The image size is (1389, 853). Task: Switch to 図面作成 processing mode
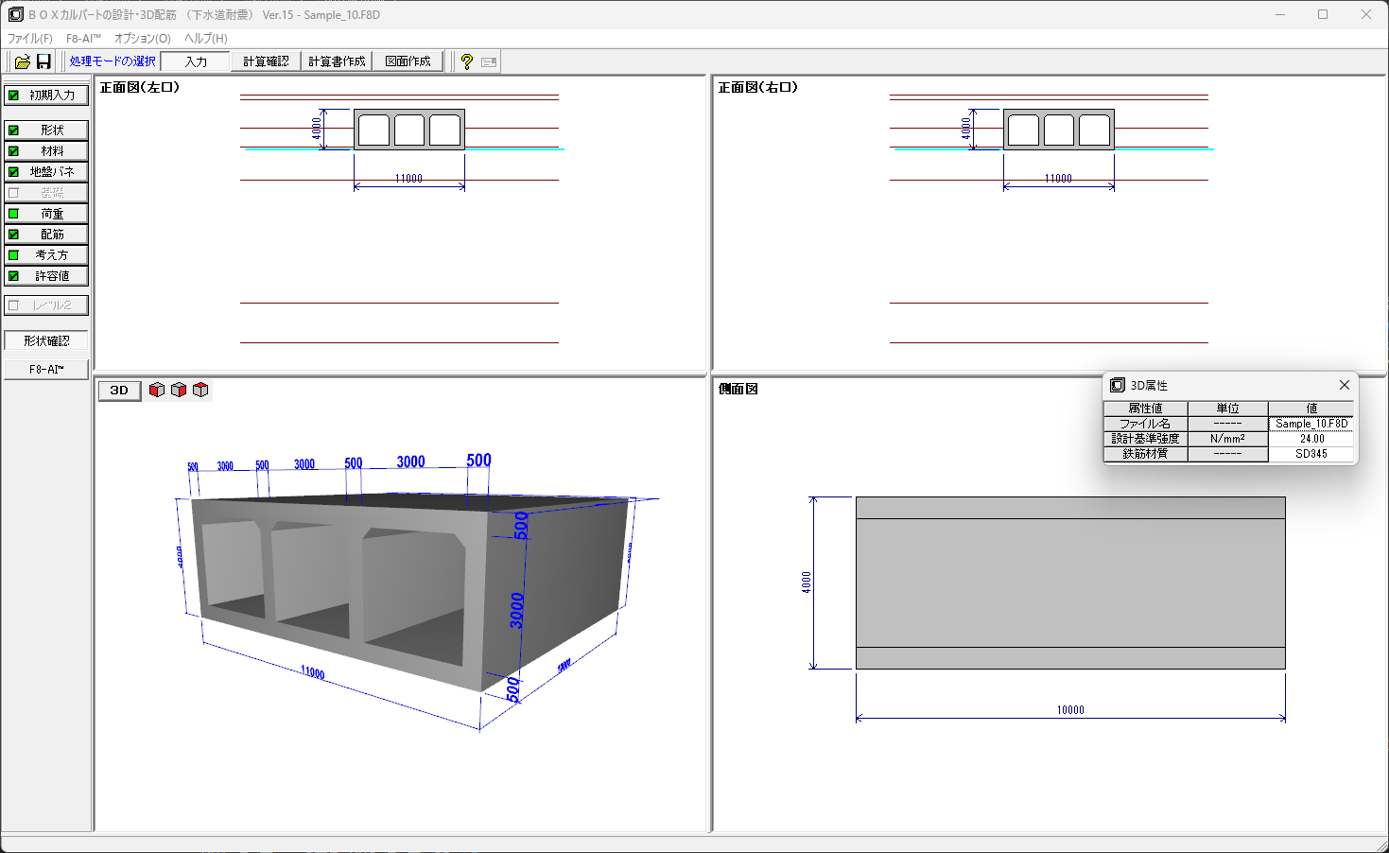[x=408, y=61]
